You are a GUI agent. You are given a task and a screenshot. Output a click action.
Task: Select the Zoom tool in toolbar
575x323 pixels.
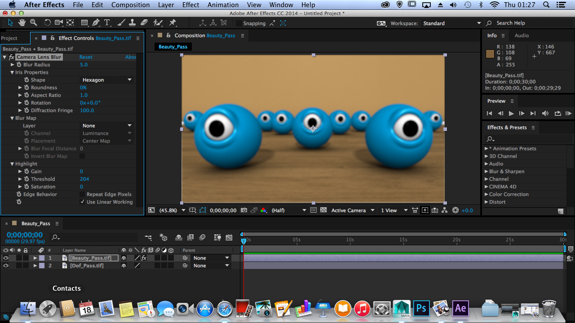point(33,22)
